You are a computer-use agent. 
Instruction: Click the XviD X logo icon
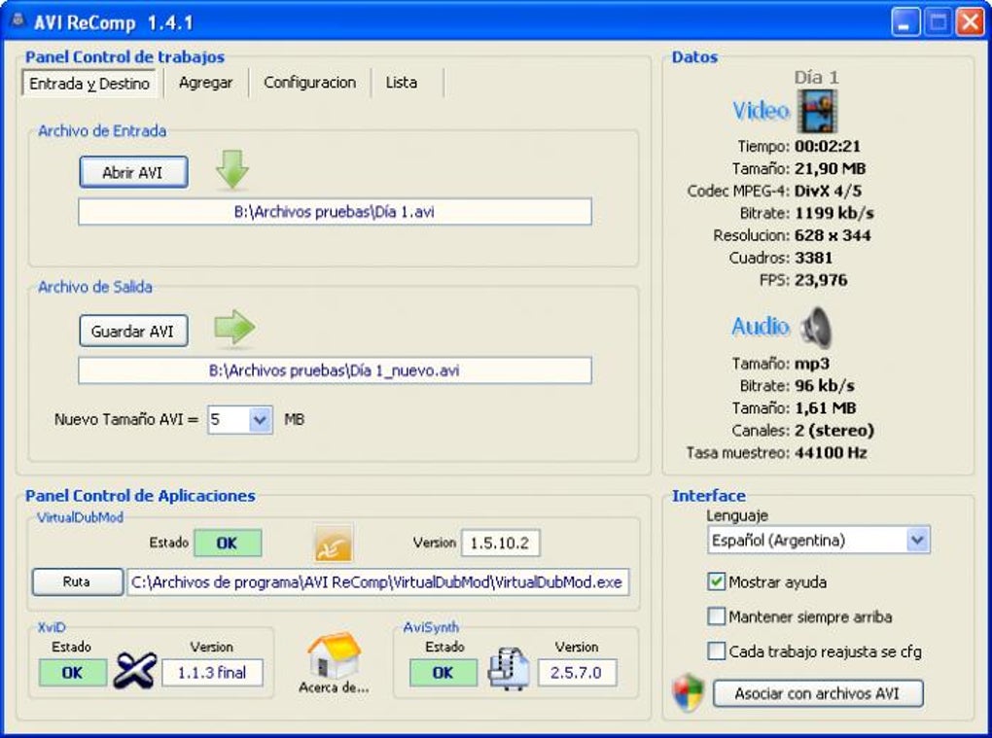(x=135, y=670)
